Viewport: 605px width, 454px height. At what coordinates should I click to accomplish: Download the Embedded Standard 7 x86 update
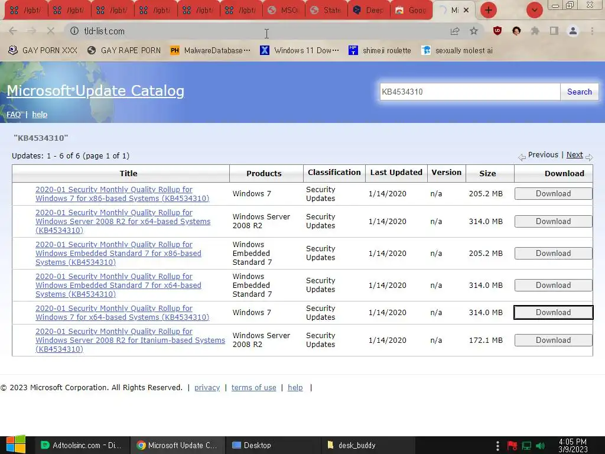pos(553,253)
